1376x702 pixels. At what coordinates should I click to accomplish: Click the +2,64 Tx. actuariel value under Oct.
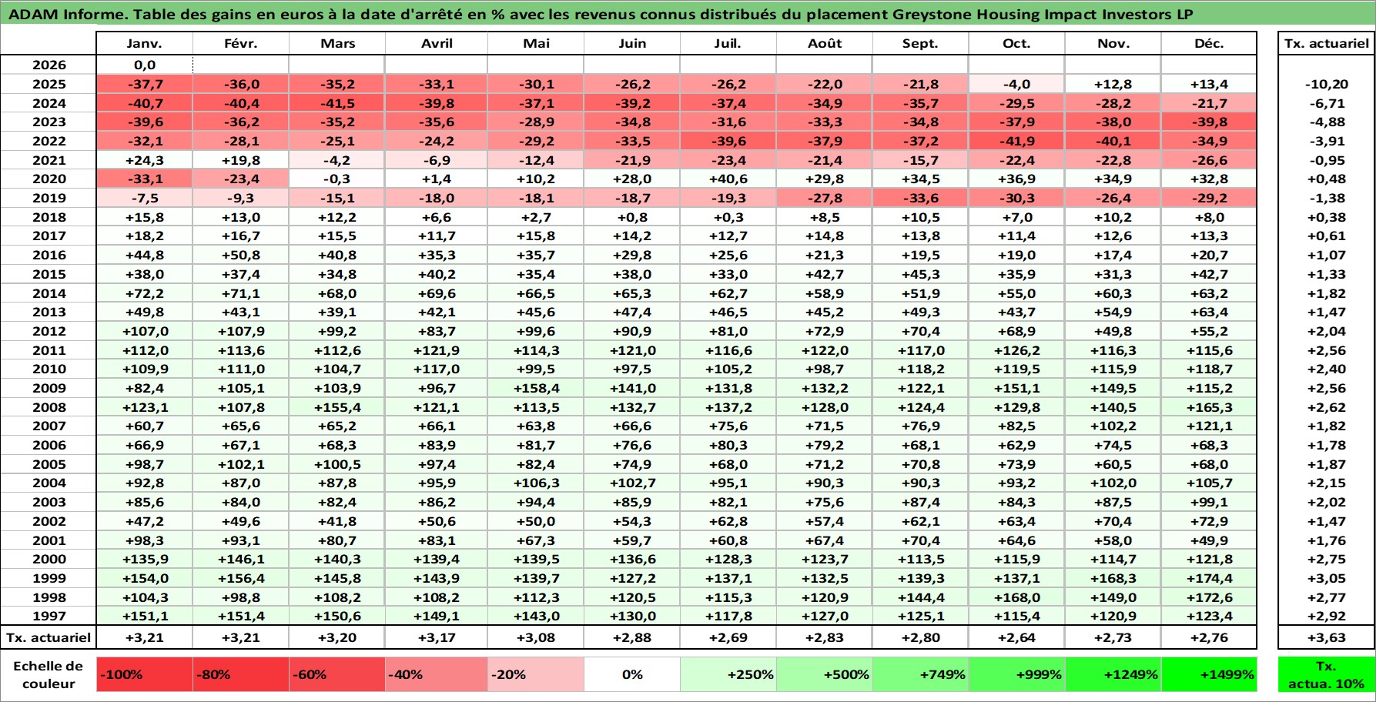[1017, 637]
